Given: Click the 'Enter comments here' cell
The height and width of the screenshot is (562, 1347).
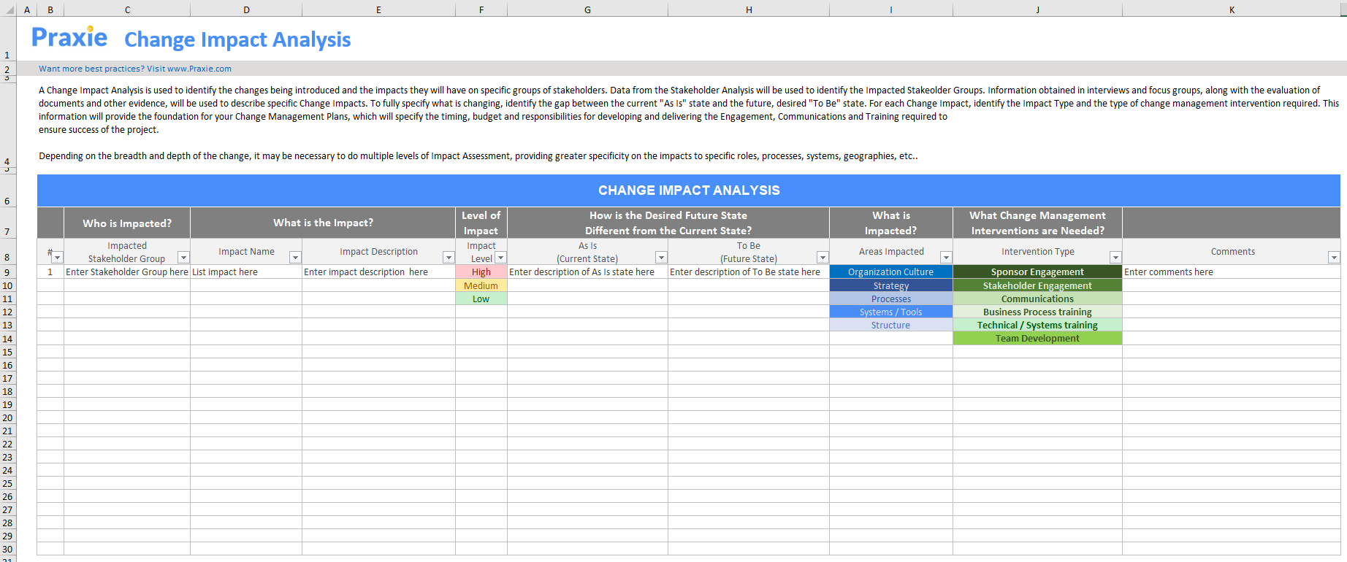Looking at the screenshot, I should (x=1232, y=272).
